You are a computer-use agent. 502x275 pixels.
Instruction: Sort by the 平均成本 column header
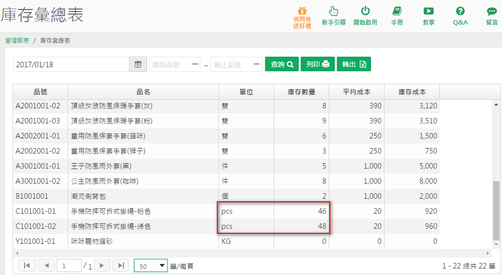point(356,92)
